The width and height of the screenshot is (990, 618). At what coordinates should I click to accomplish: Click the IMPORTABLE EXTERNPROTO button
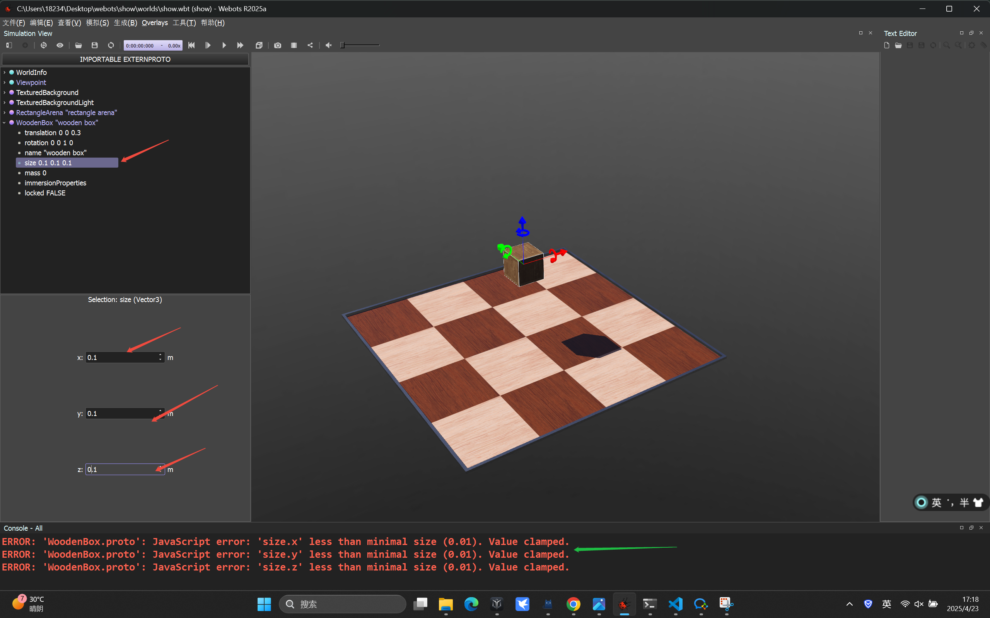point(125,59)
